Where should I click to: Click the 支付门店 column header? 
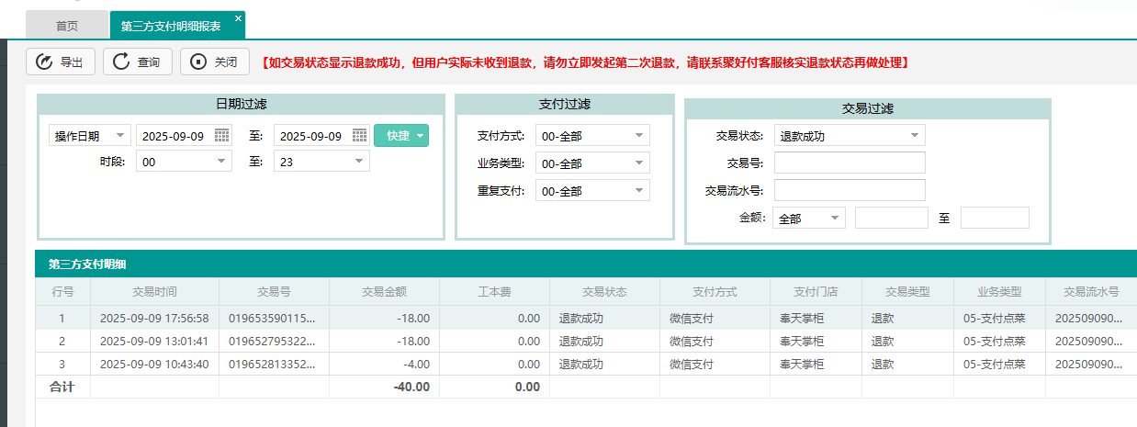(x=816, y=292)
